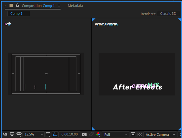Open the Classic 3D renderer options
Screen dimensions: 182x138
click(x=168, y=14)
